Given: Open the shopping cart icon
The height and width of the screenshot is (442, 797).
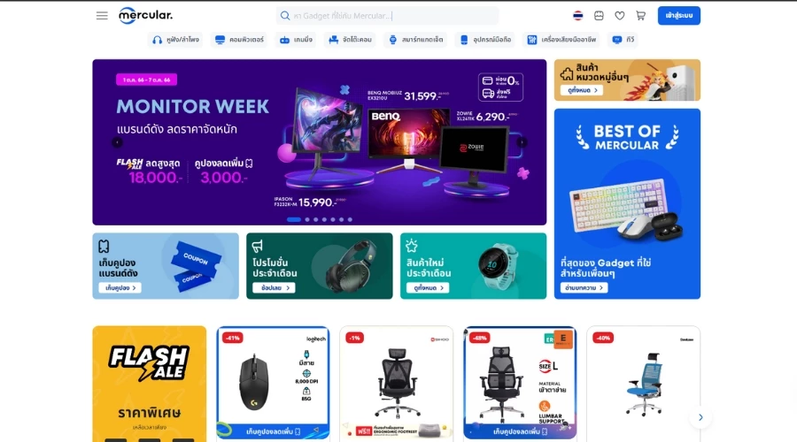Looking at the screenshot, I should pyautogui.click(x=640, y=16).
